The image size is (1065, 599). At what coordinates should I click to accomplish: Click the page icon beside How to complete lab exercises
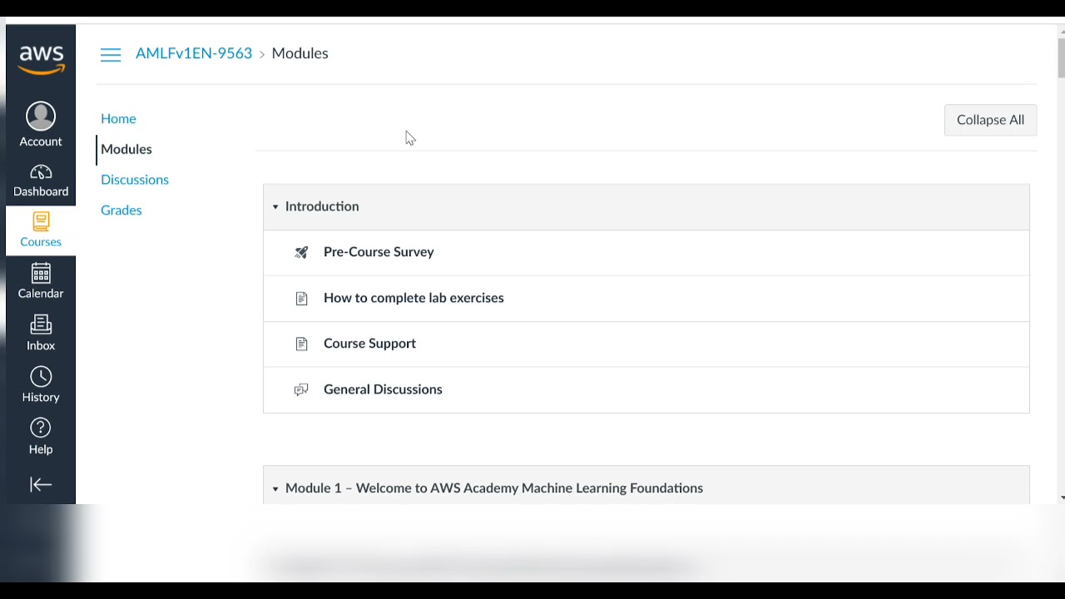coord(301,298)
